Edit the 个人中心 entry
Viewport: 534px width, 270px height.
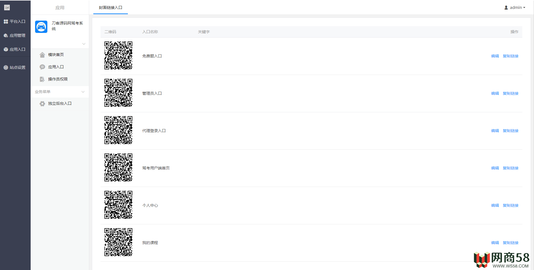tap(495, 205)
